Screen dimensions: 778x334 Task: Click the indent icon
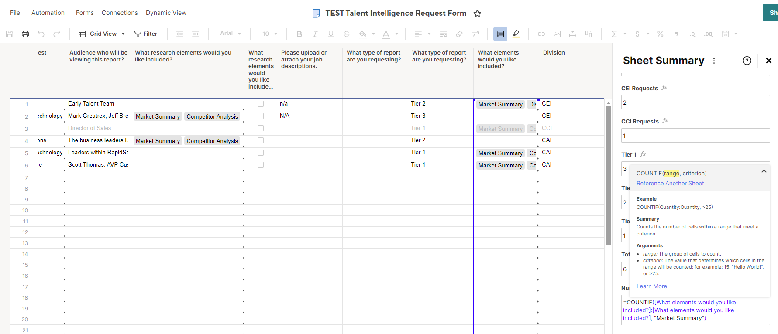click(x=196, y=34)
